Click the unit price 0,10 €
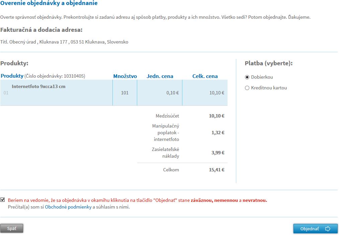The image size is (339, 235). [x=172, y=93]
